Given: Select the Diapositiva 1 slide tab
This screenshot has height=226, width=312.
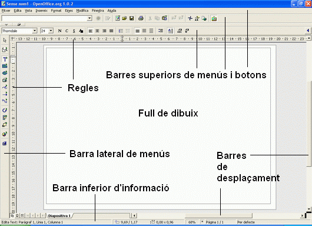Looking at the screenshot, I should coord(59,215).
